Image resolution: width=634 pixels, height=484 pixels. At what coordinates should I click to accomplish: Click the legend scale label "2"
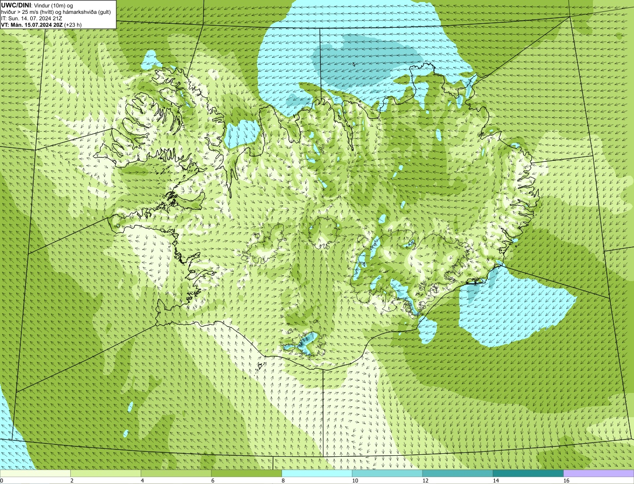(72, 481)
